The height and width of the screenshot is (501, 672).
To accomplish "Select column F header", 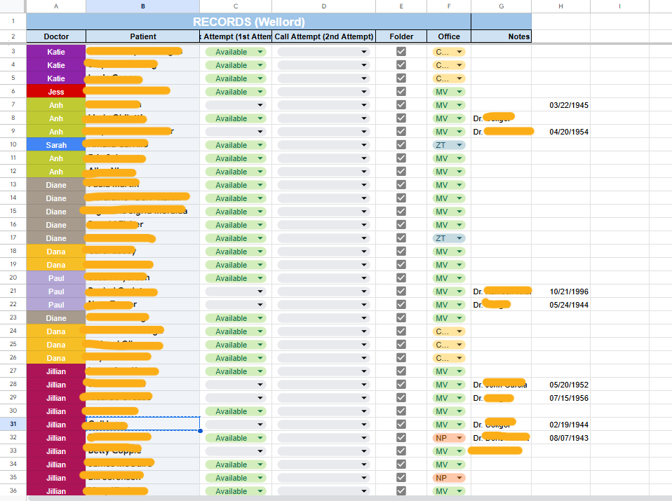I will [449, 6].
